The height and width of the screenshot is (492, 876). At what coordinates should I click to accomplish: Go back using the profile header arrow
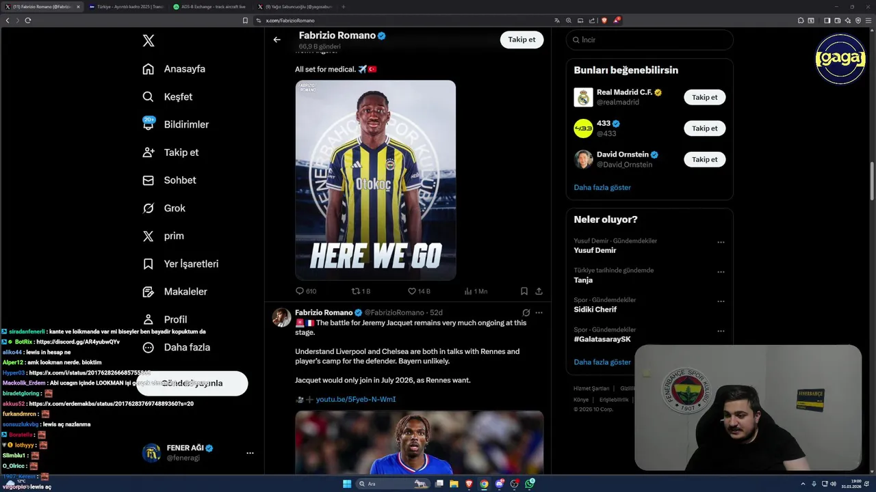coord(277,40)
